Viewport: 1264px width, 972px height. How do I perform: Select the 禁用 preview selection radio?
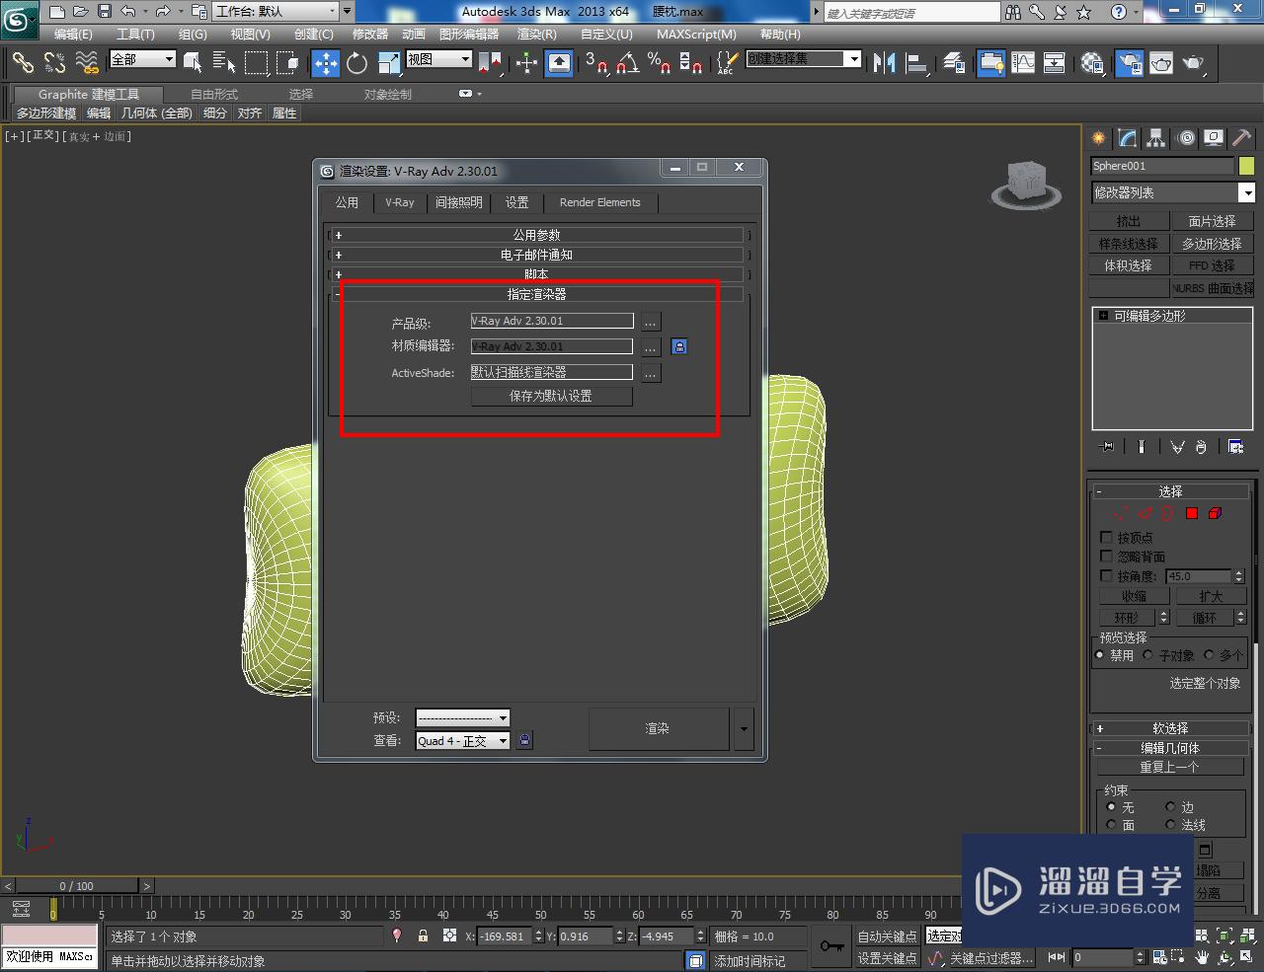(x=1100, y=655)
